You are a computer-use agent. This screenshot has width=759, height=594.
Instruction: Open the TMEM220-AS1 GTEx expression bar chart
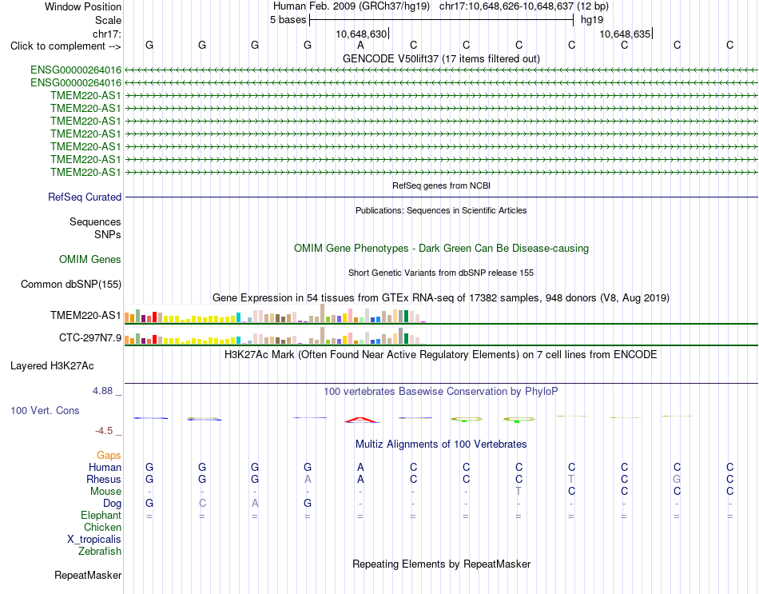coord(275,313)
